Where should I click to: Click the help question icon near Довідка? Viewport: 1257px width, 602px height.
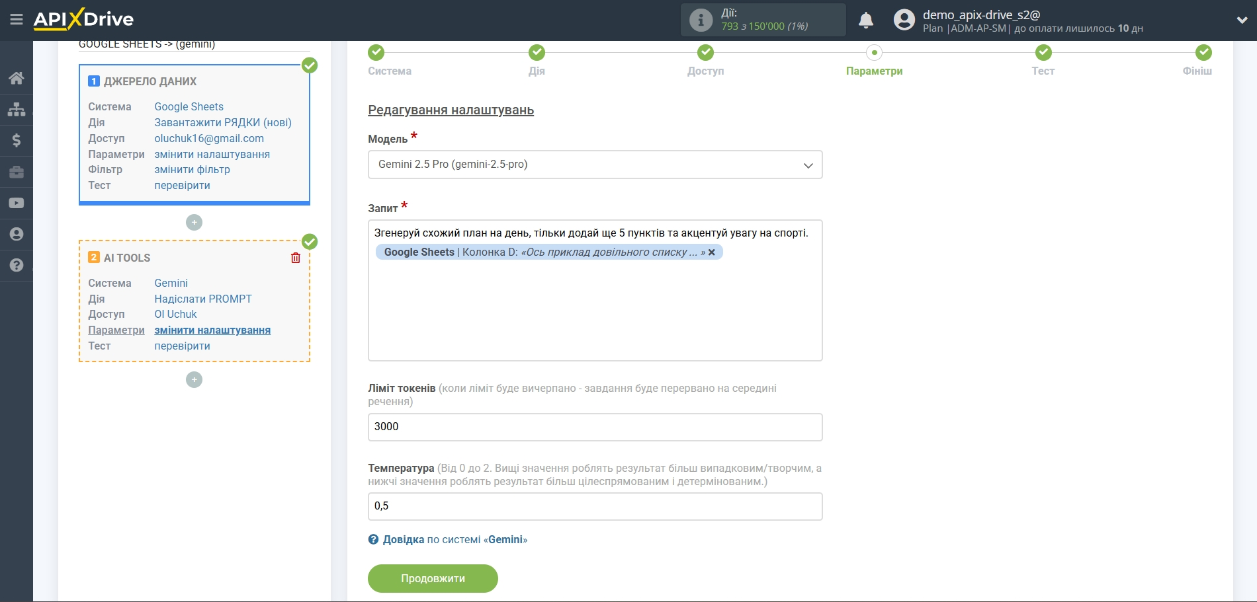(x=373, y=539)
